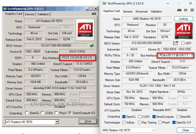Click Bandwidth 25.6 GB/s field
Screen dimensions: 196x134
click(x=82, y=82)
